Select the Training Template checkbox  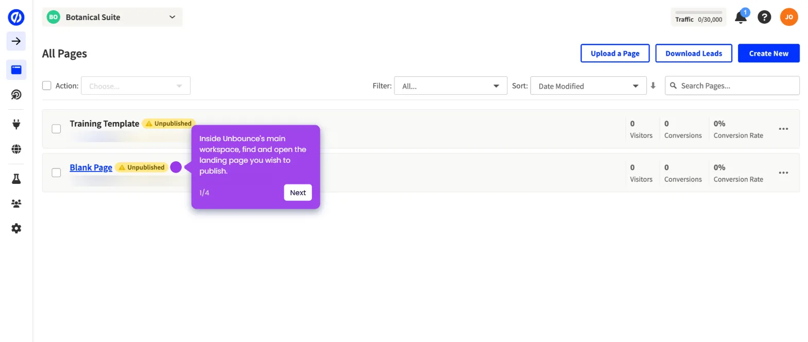pyautogui.click(x=56, y=129)
